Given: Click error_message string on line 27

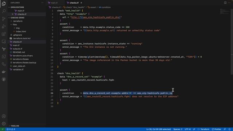Looking at the screenshot, I should [131, 96].
